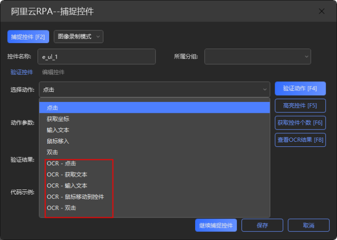Pick the OCR - 获取文本 option
Viewport: 337px width, 240px height.
coord(154,175)
